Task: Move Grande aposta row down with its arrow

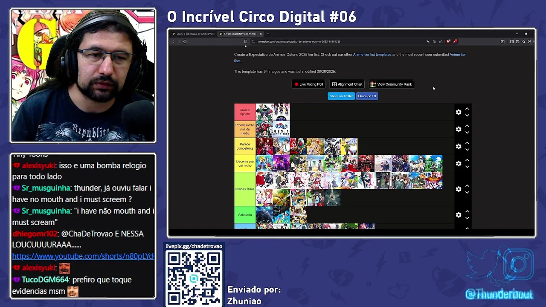Action: pyautogui.click(x=467, y=116)
